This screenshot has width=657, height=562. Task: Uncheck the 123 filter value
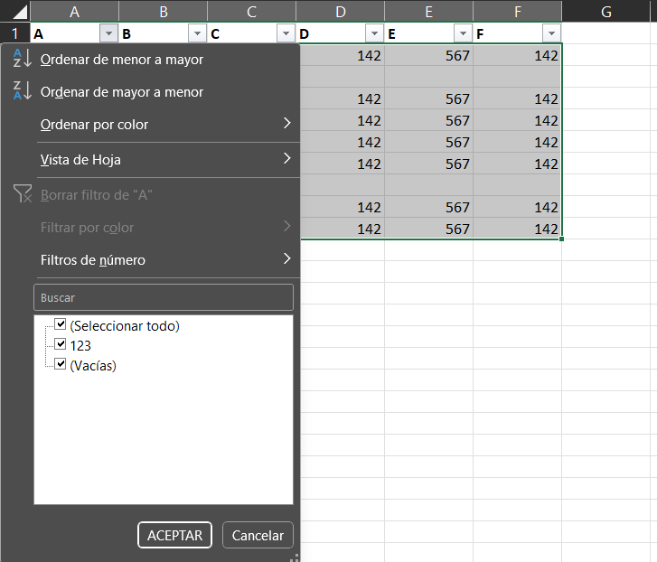pos(61,344)
